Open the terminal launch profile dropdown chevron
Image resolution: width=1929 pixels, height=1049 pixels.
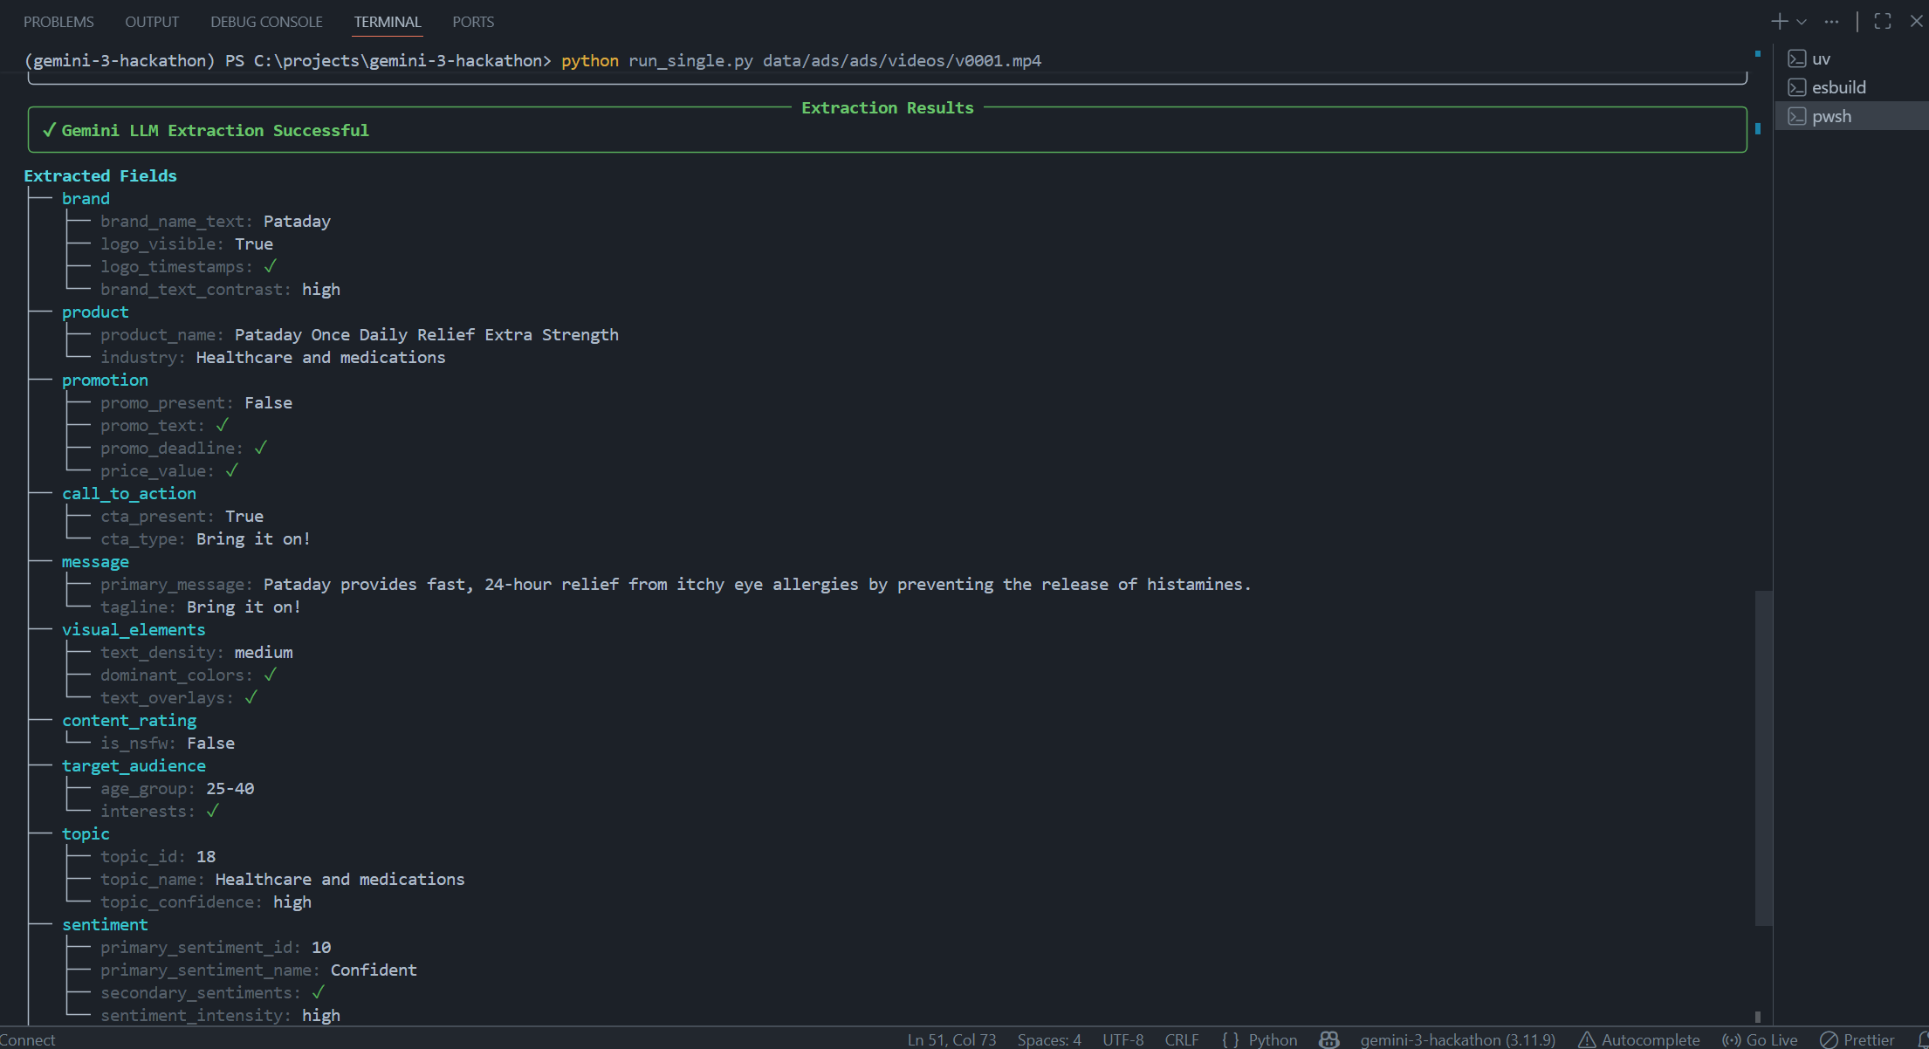(x=1802, y=22)
